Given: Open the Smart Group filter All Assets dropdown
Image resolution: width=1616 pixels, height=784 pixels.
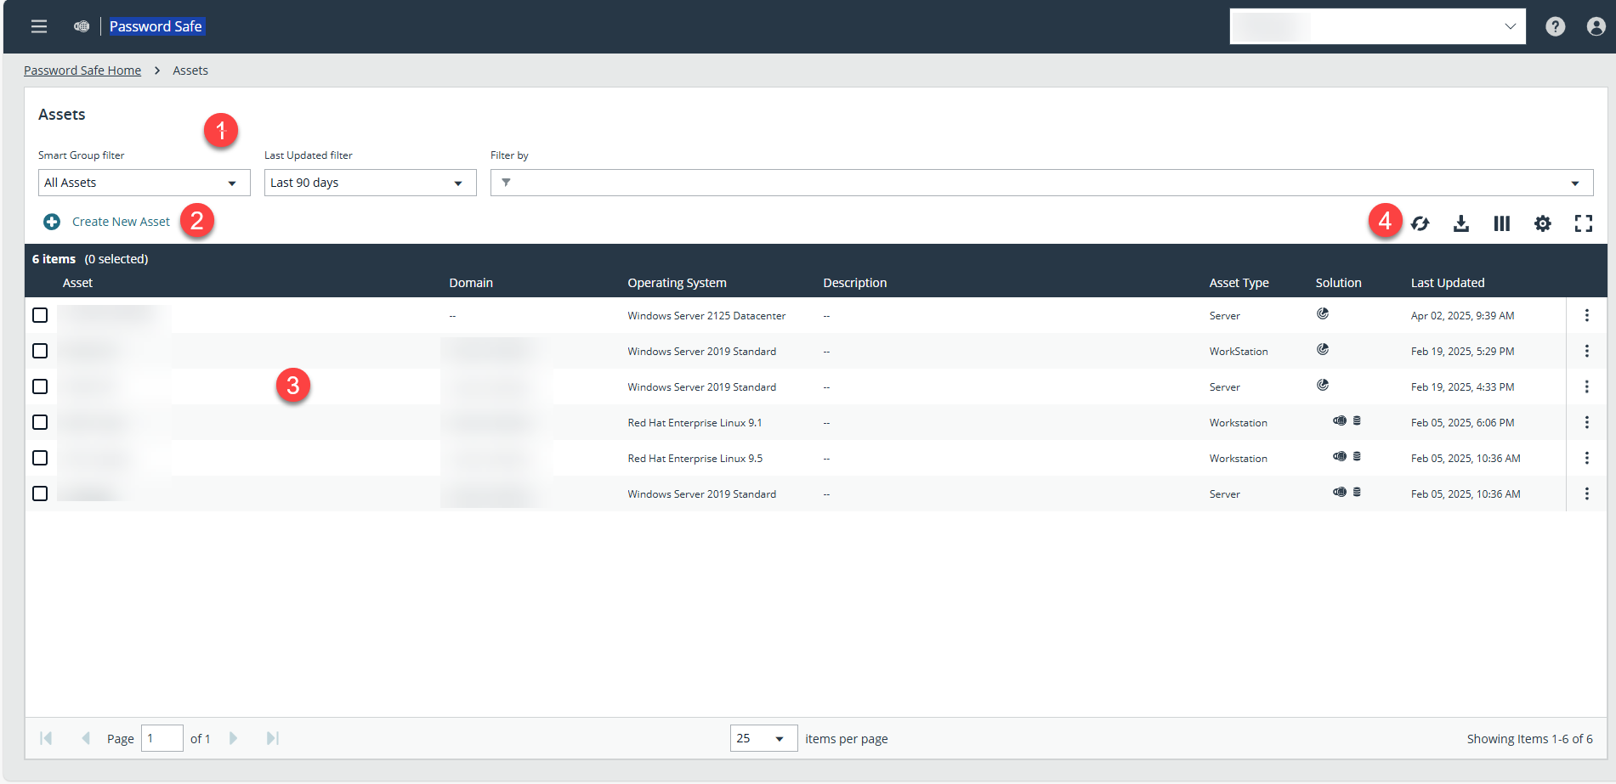Looking at the screenshot, I should pos(145,183).
